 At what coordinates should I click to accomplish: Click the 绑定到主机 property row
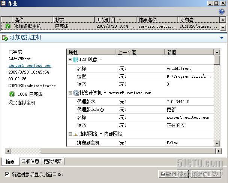(x=145, y=143)
